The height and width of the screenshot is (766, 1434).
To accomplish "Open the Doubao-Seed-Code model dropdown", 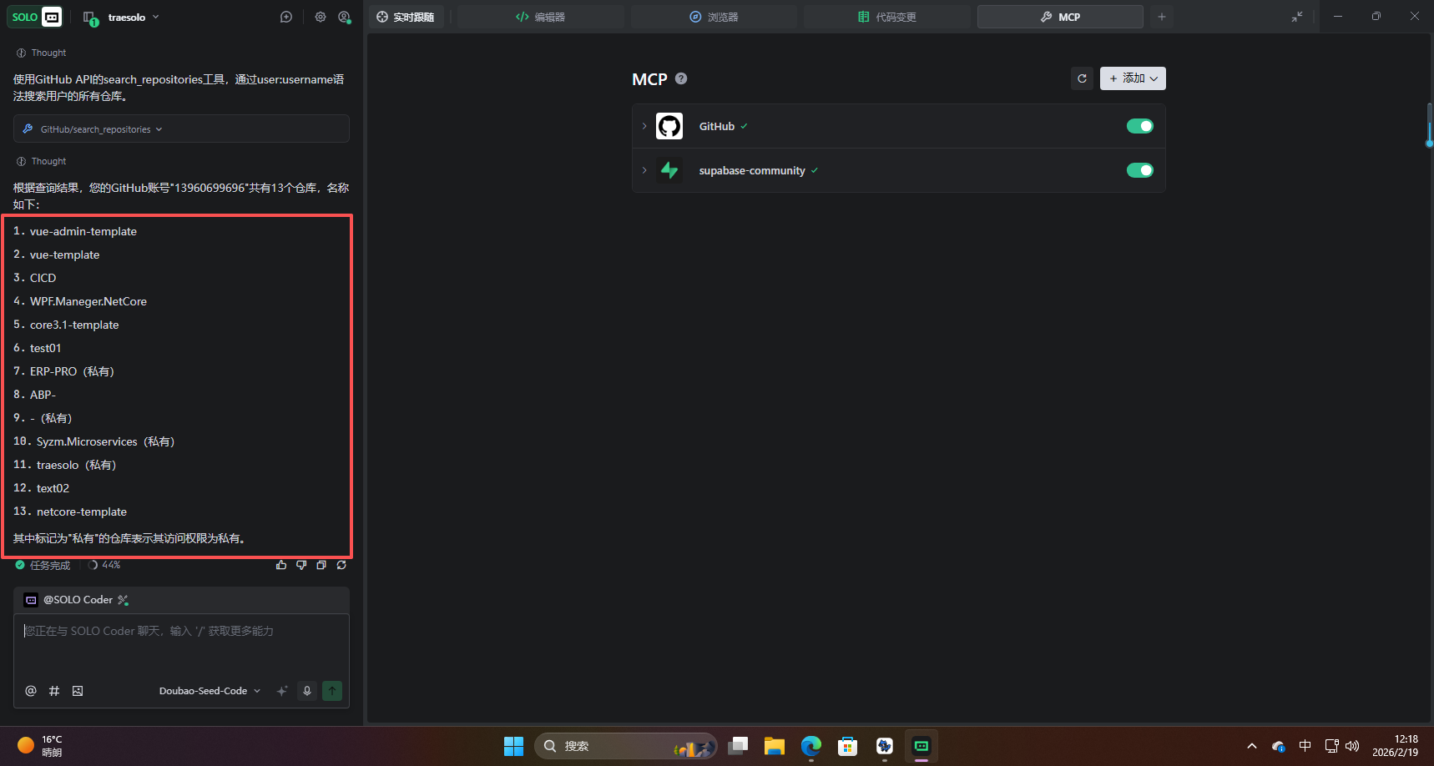I will (x=210, y=691).
